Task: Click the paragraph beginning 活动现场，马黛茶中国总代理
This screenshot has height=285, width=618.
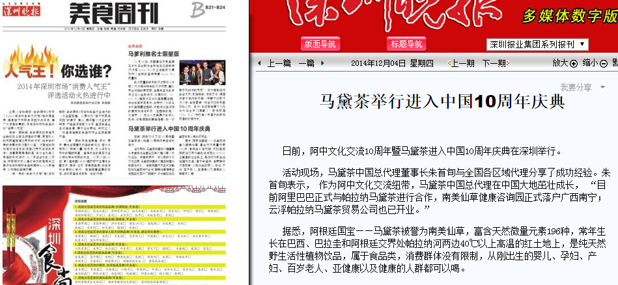Action: pos(440,190)
